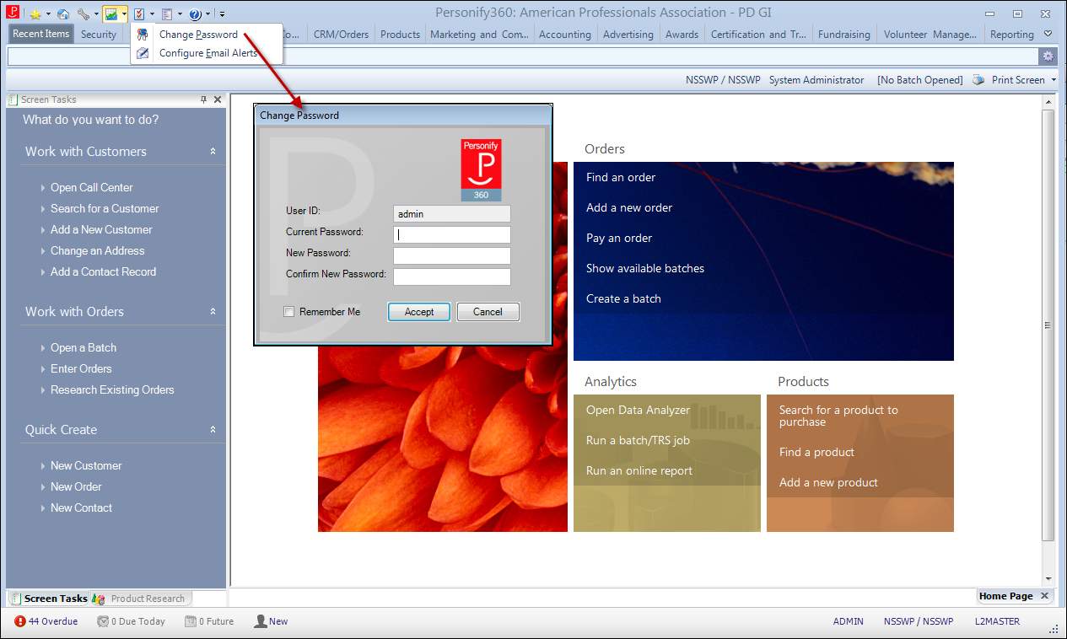Click the wrench tools toolbar icon
1067x639 pixels.
click(x=84, y=14)
